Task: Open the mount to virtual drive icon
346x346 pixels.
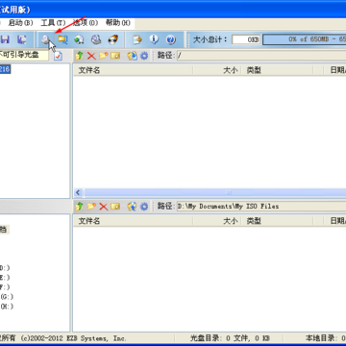Action: coord(96,39)
